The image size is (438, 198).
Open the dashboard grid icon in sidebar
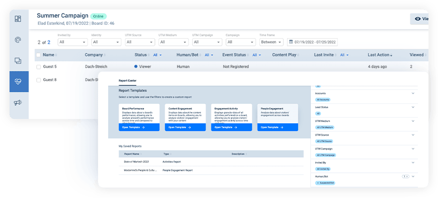pyautogui.click(x=18, y=19)
